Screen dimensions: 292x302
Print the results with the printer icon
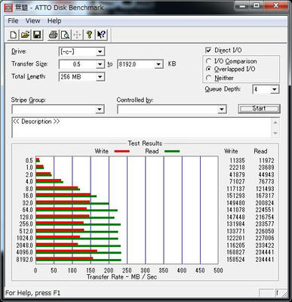click(x=53, y=35)
